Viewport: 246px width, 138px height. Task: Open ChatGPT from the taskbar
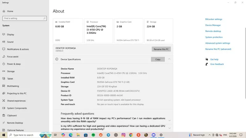pos(116,135)
